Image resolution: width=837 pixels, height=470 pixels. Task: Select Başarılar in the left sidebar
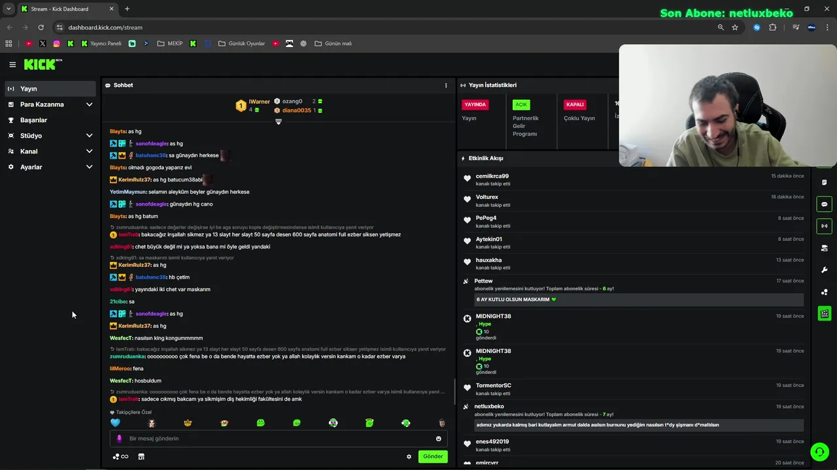[51, 120]
